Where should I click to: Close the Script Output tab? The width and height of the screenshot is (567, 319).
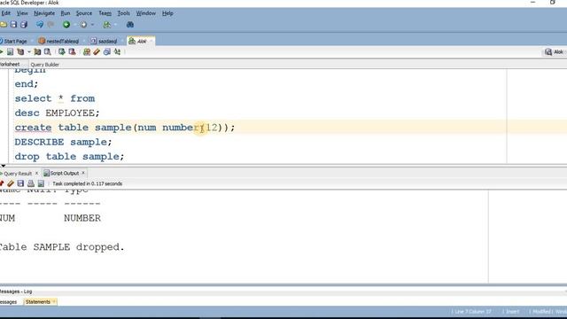pos(83,173)
